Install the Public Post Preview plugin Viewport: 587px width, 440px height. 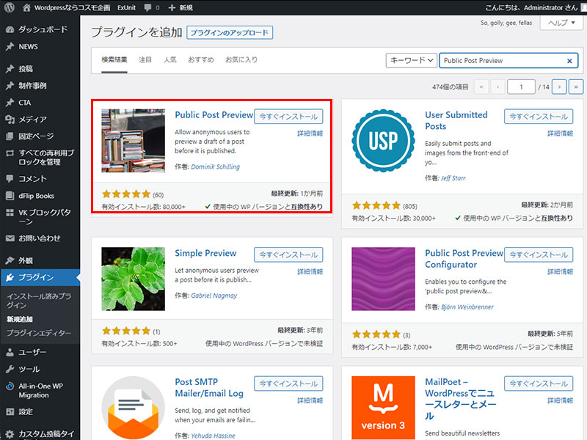tap(288, 116)
